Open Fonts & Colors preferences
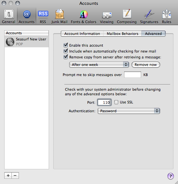The image size is (178, 184). click(84, 17)
